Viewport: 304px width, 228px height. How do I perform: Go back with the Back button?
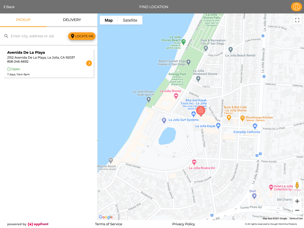coord(9,7)
